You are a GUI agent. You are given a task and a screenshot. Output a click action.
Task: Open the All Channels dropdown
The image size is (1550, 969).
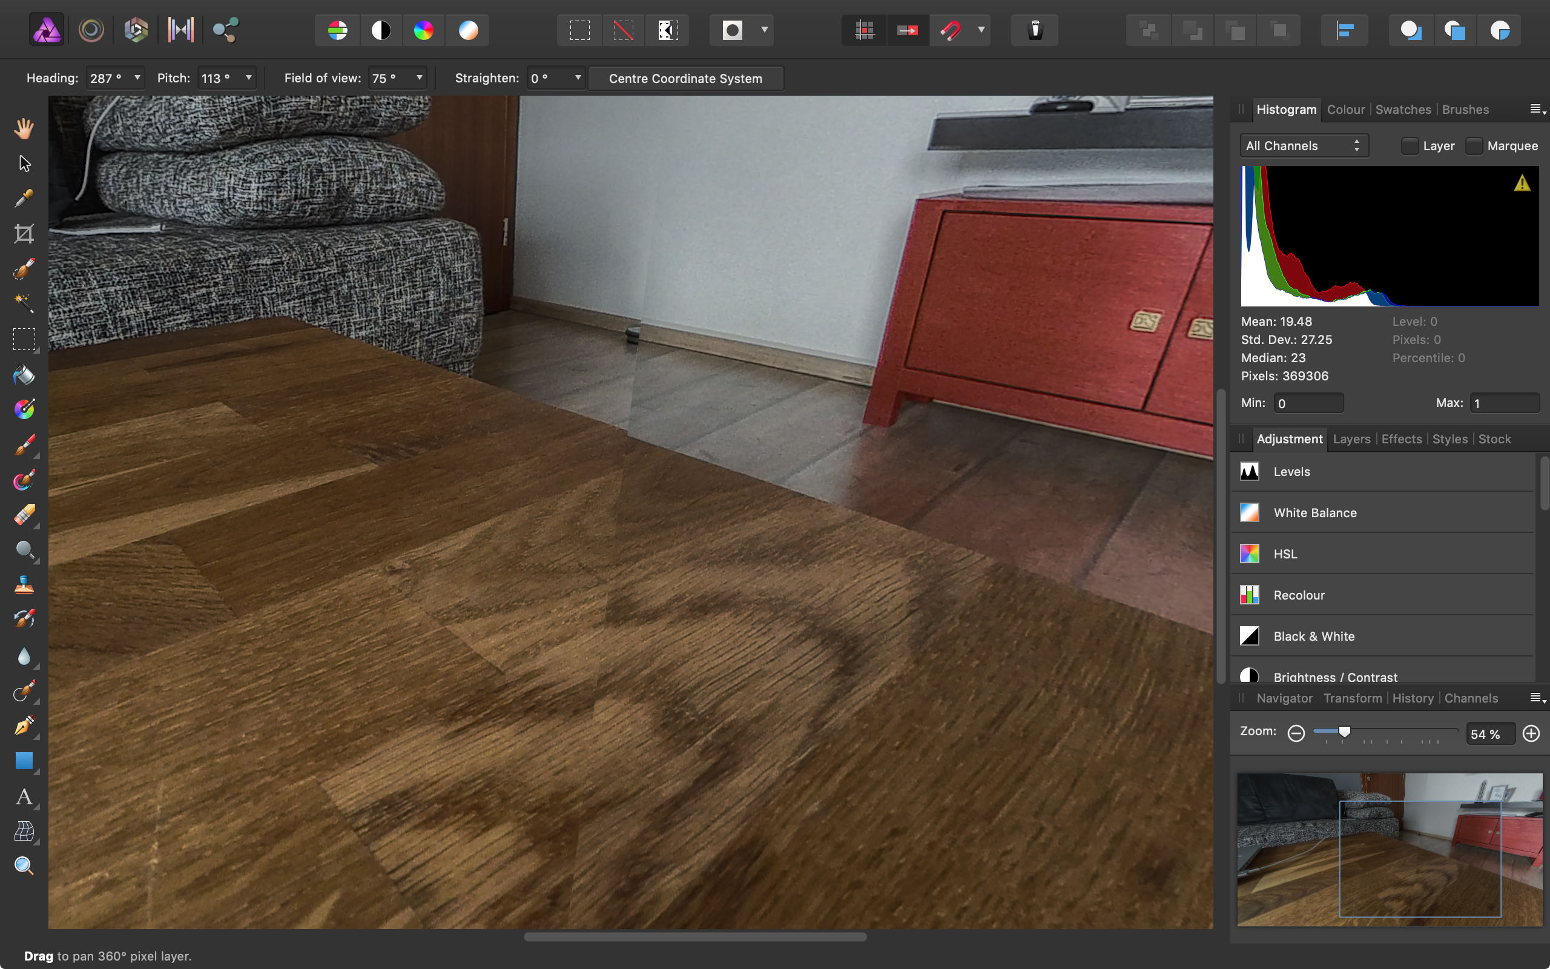[x=1302, y=146]
